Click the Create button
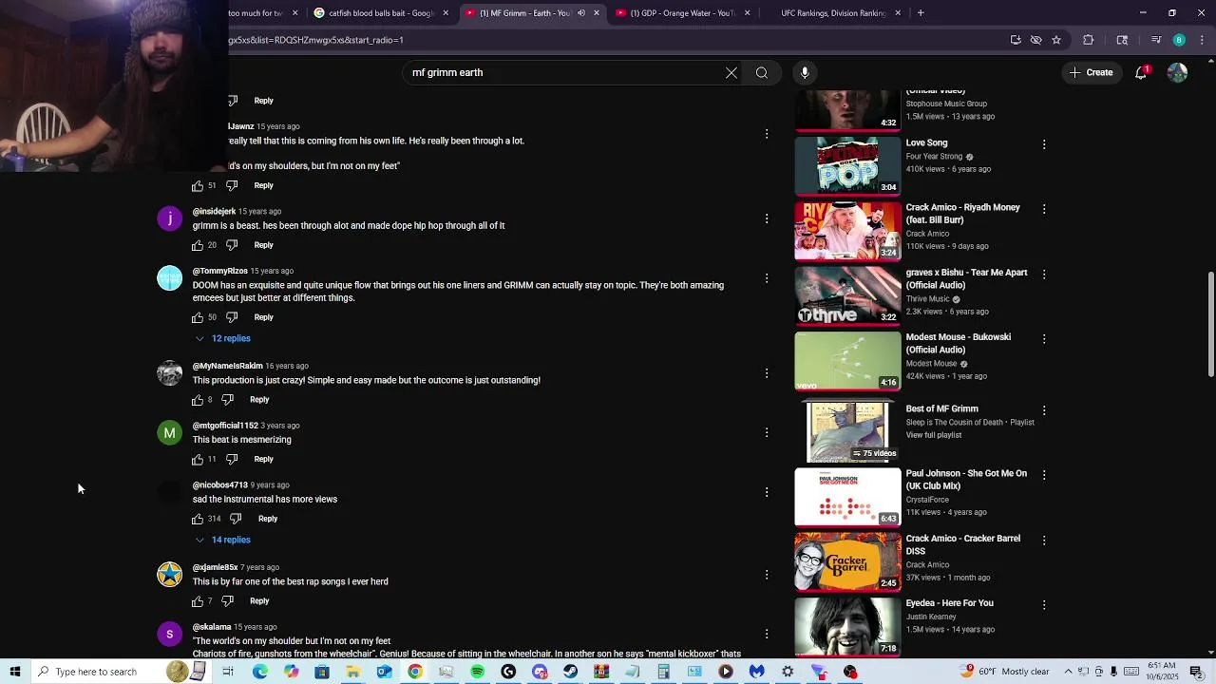Screen dimensions: 1216x684 point(1090,72)
